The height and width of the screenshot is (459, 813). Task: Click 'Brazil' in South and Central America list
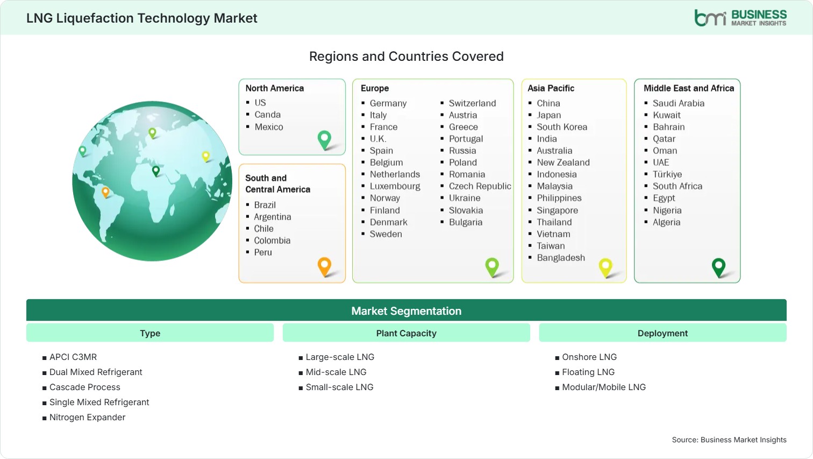click(265, 205)
